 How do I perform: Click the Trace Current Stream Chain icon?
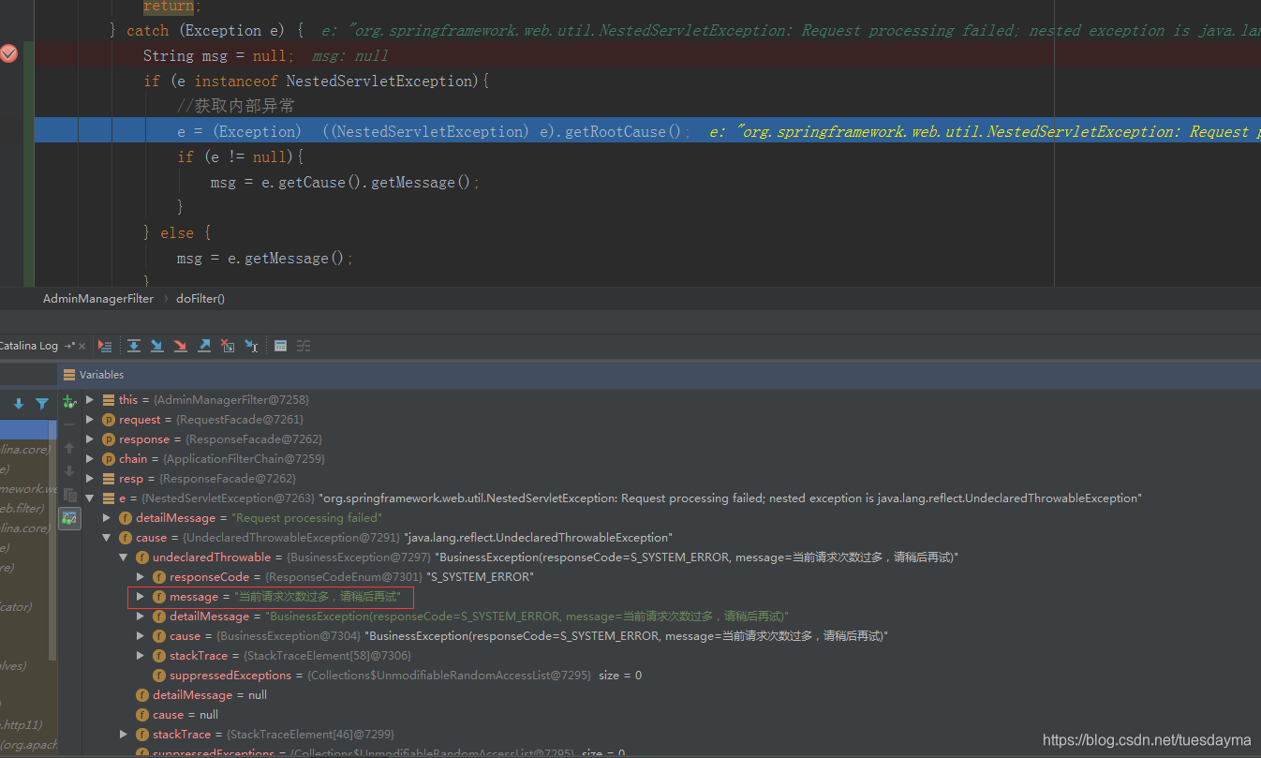coord(304,346)
